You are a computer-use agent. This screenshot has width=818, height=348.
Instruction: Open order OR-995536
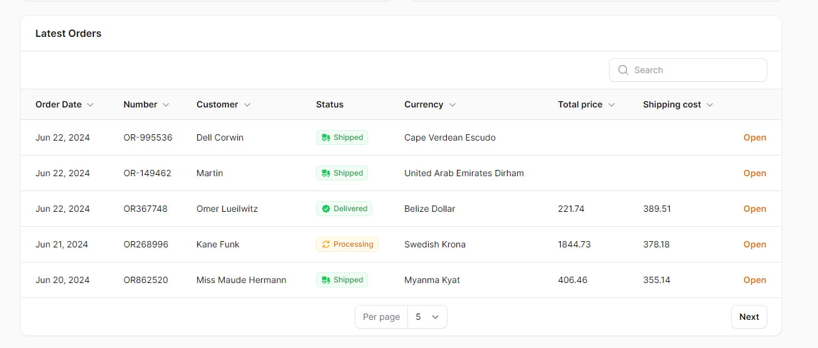[x=754, y=137]
